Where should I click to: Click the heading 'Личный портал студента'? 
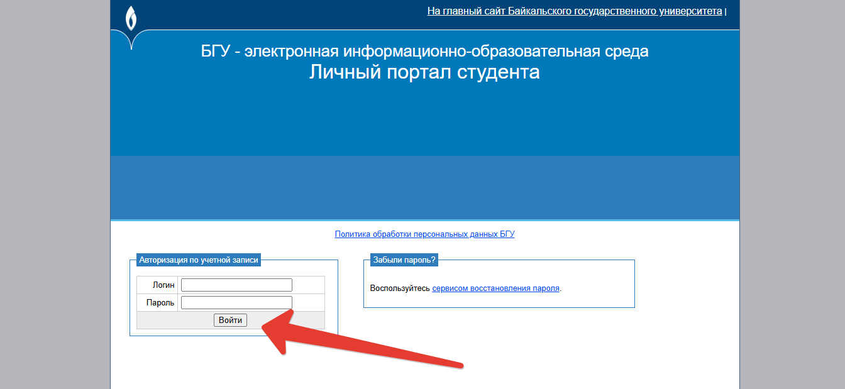[424, 72]
